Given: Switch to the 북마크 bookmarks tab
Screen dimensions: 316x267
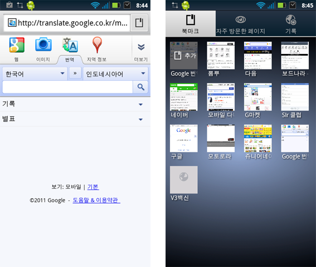Looking at the screenshot, I should click(191, 23).
